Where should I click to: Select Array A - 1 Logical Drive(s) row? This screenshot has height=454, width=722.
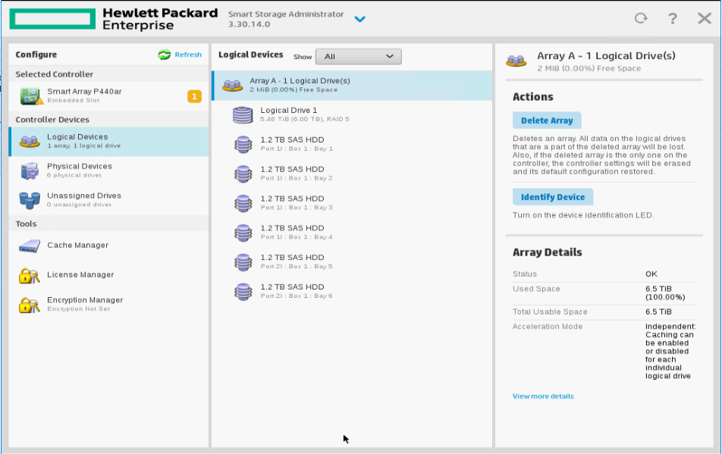pyautogui.click(x=352, y=85)
